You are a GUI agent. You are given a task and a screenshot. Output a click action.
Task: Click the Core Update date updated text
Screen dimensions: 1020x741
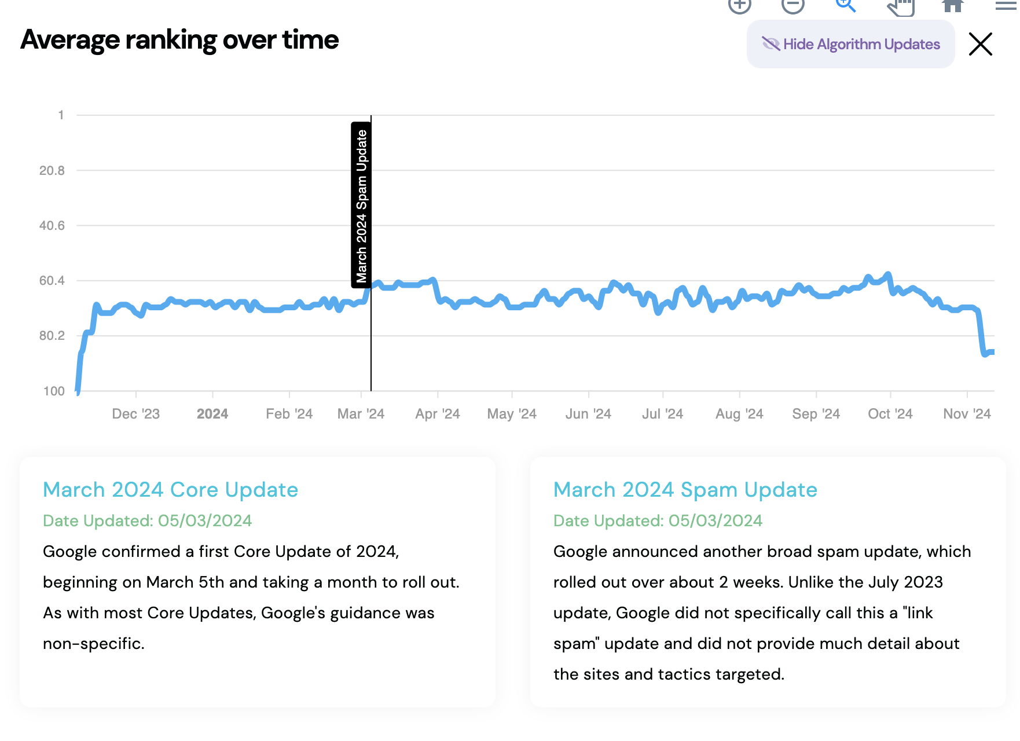pos(147,520)
